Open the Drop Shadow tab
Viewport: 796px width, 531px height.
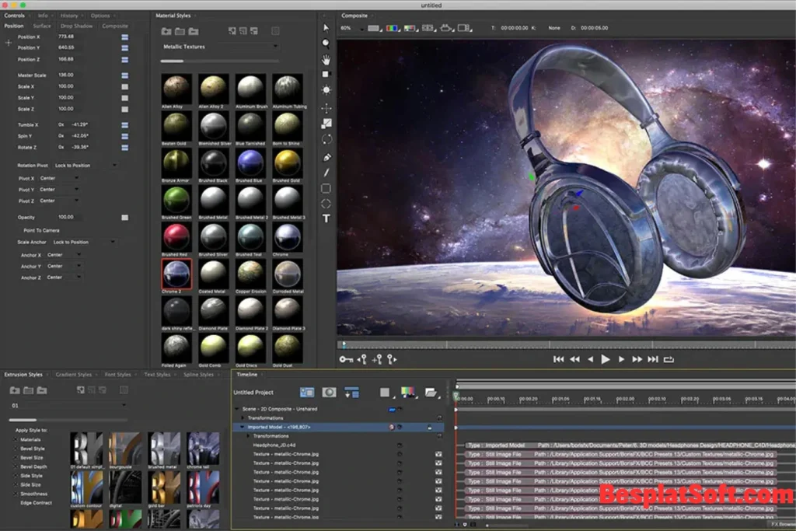click(78, 26)
